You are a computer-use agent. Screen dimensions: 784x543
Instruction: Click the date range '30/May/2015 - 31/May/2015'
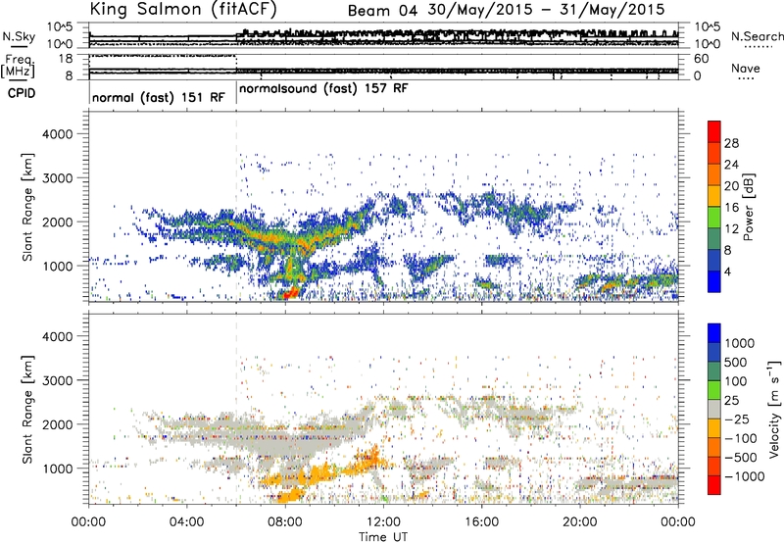[x=546, y=10]
